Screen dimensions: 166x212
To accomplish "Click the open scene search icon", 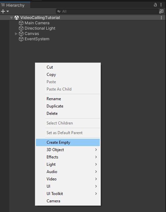I will point(161,12).
